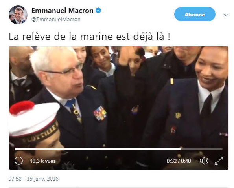Click the 0:32 / 0:40 time readout
The image size is (234, 188).
point(179,161)
